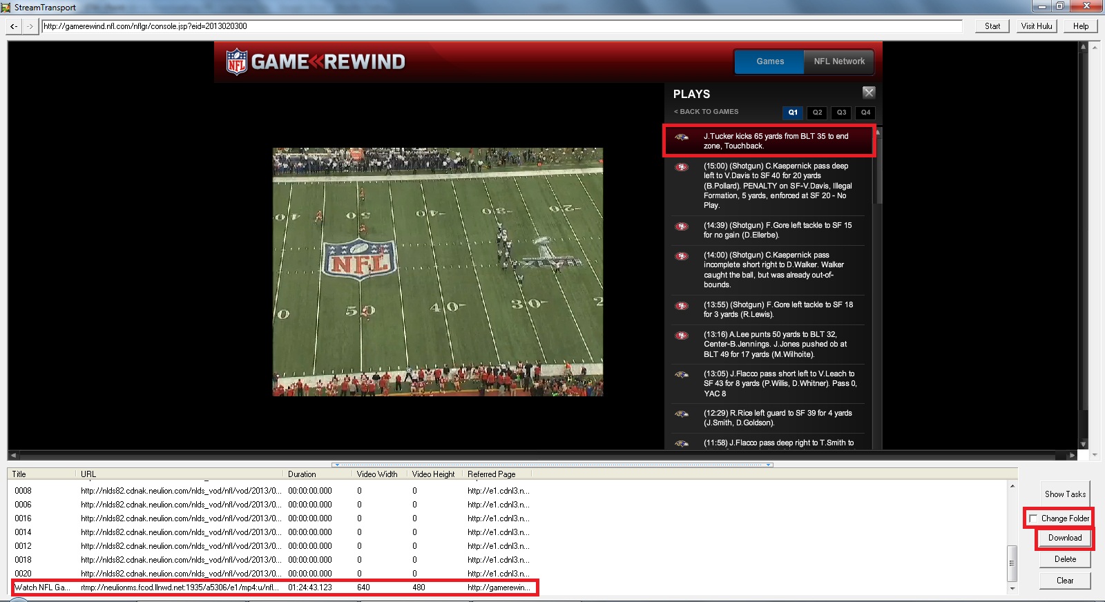Sort by the Duration column header
Viewport: 1105px width, 602px height.
318,474
